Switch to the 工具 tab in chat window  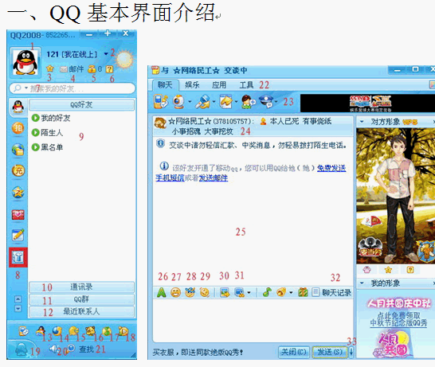click(x=246, y=85)
